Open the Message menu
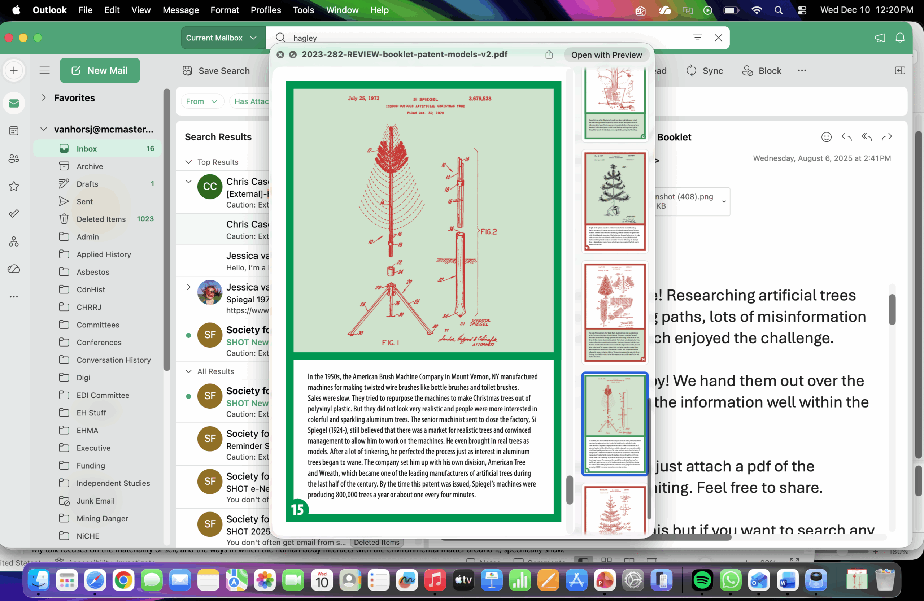Image resolution: width=924 pixels, height=601 pixels. pyautogui.click(x=180, y=10)
